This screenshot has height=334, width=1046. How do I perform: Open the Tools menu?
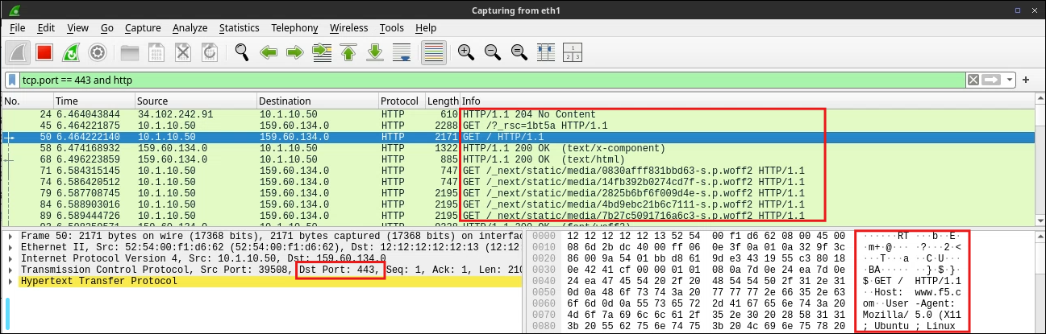pyautogui.click(x=392, y=27)
